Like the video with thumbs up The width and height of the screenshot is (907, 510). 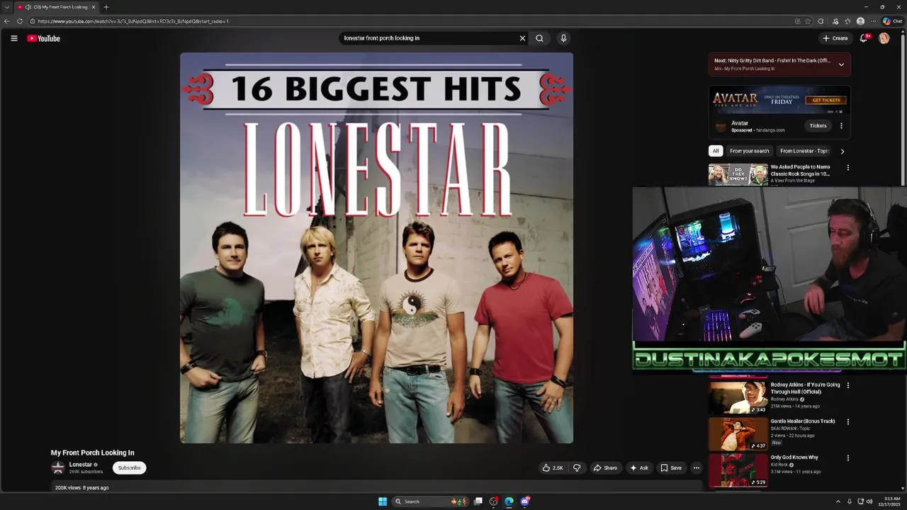point(553,467)
